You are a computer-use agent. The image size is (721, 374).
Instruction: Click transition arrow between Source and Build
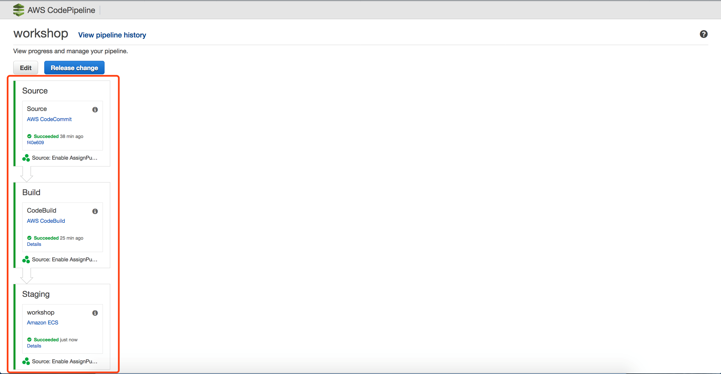point(27,174)
